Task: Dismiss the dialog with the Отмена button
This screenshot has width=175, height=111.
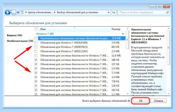Action: tap(158, 101)
